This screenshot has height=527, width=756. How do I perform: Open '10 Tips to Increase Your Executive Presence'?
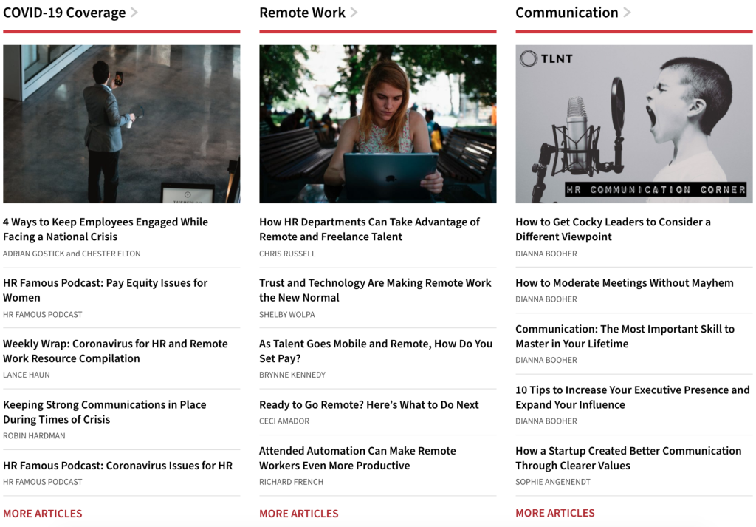[633, 397]
